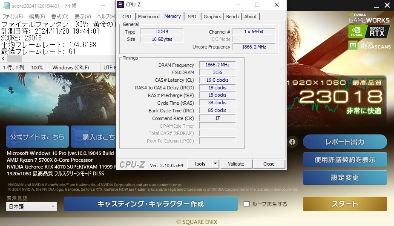Click the Tools button in CPU-Z
The height and width of the screenshot is (226, 394).
[x=200, y=164]
